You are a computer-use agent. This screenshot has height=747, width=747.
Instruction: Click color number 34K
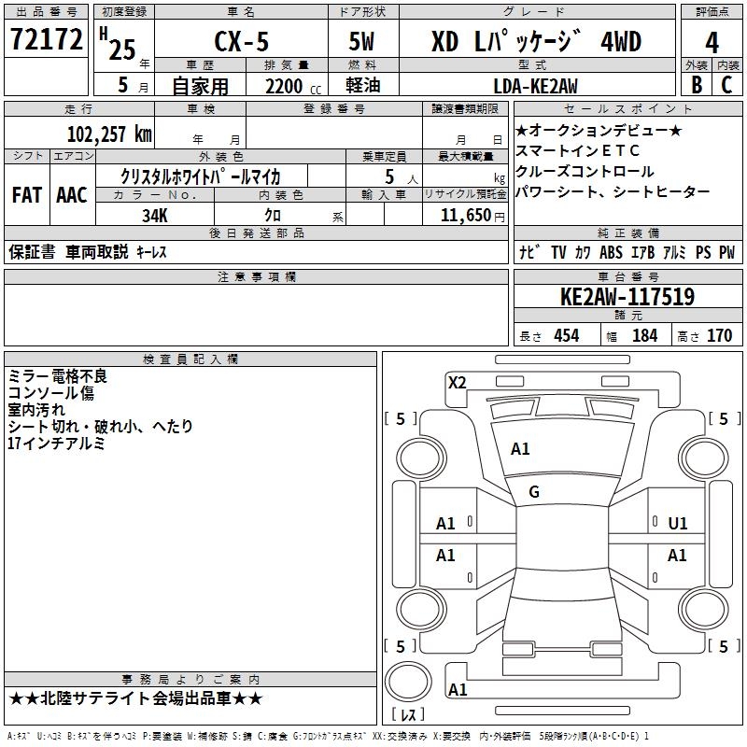[155, 216]
